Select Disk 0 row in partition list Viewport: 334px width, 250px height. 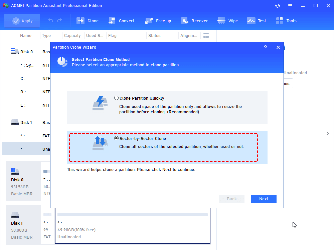(x=26, y=52)
